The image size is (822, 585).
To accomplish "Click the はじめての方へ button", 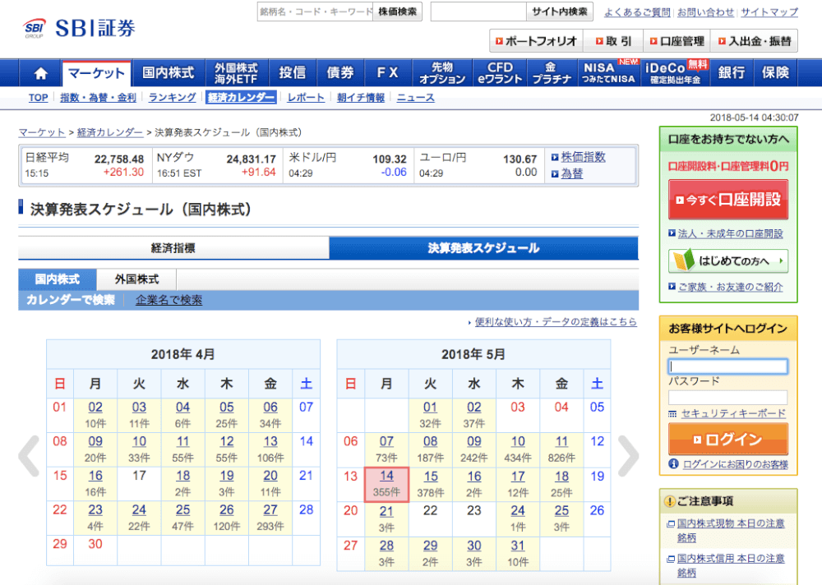I will [728, 260].
